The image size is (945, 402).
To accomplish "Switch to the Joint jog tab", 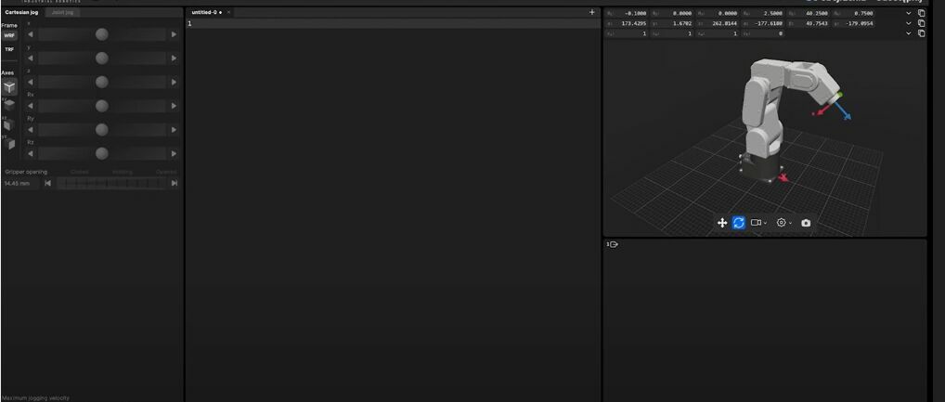I will [x=65, y=12].
